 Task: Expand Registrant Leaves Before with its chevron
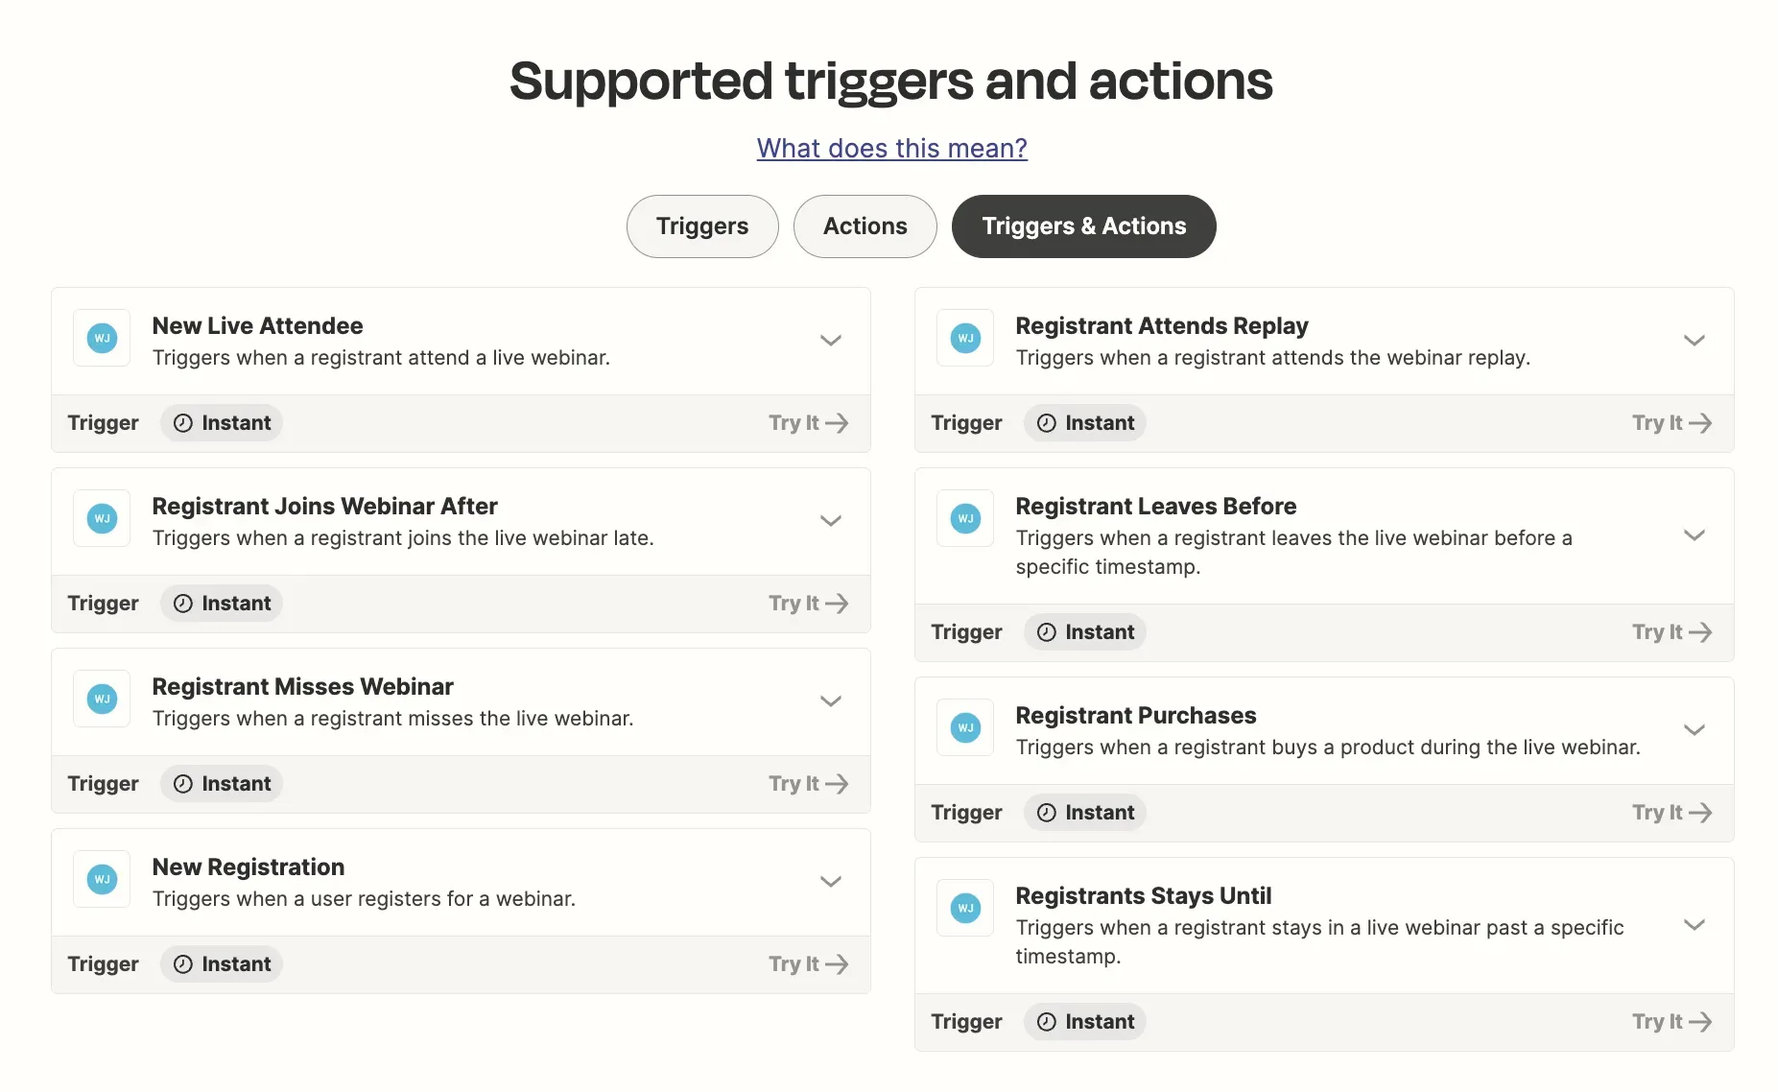tap(1694, 535)
